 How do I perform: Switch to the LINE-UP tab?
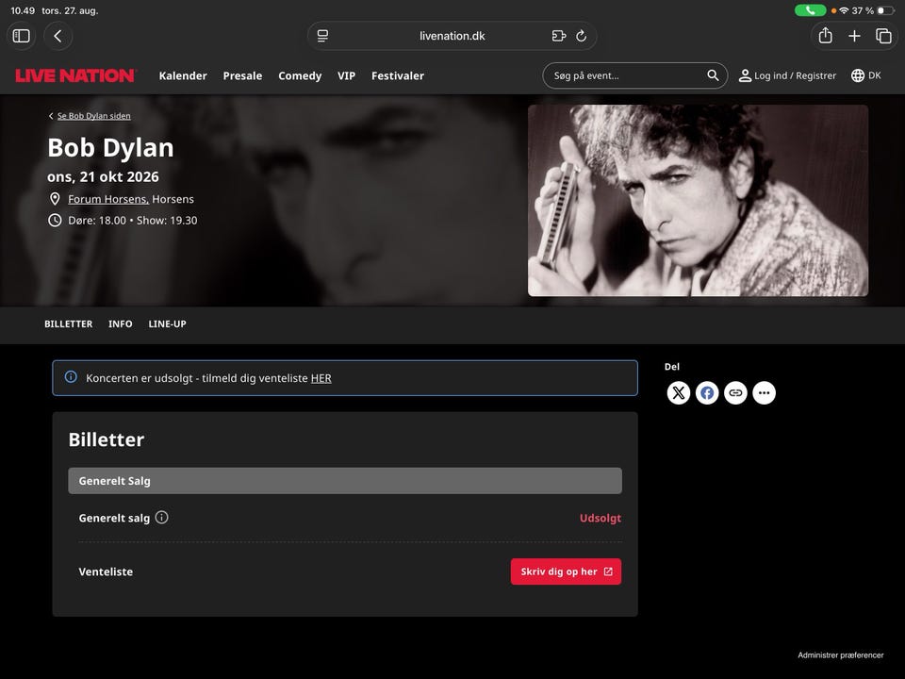coord(168,323)
